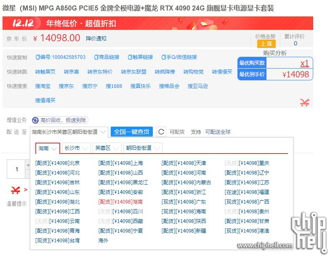
Task: Search product via 搜淘宝
Action: [43, 86]
